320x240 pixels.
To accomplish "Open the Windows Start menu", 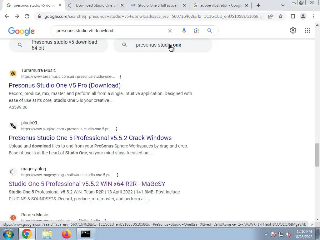I will 8,234.
